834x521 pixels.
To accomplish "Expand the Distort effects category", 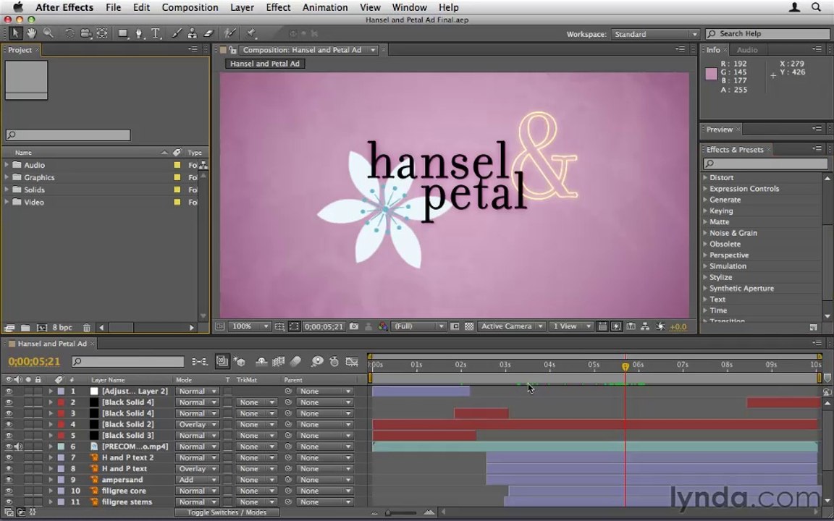I will tap(705, 177).
